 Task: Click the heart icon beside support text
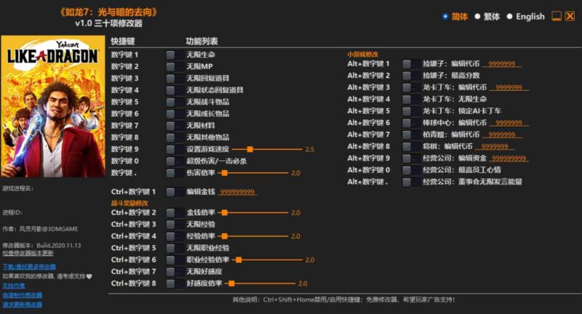click(x=89, y=276)
